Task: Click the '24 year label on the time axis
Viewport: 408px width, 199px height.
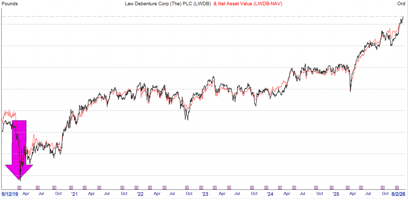Action: tap(270, 194)
